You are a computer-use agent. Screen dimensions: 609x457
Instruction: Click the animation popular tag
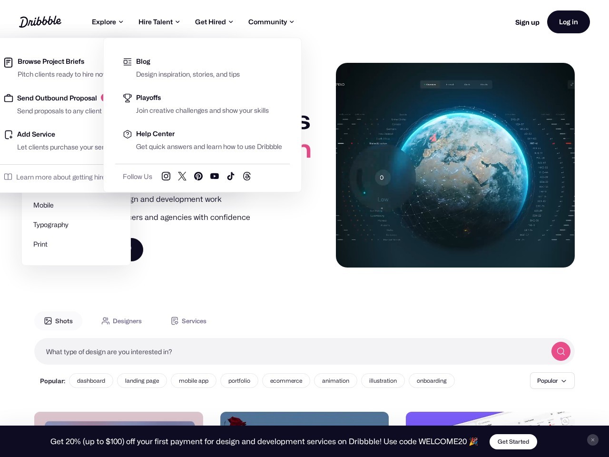click(335, 381)
